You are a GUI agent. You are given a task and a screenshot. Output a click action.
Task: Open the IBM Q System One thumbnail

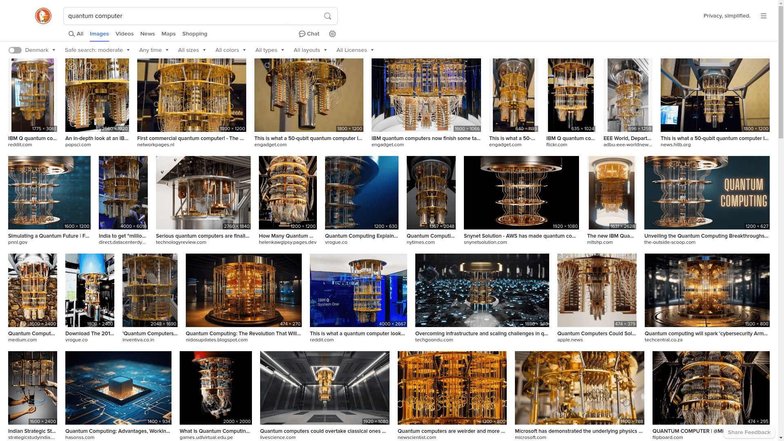click(x=358, y=290)
